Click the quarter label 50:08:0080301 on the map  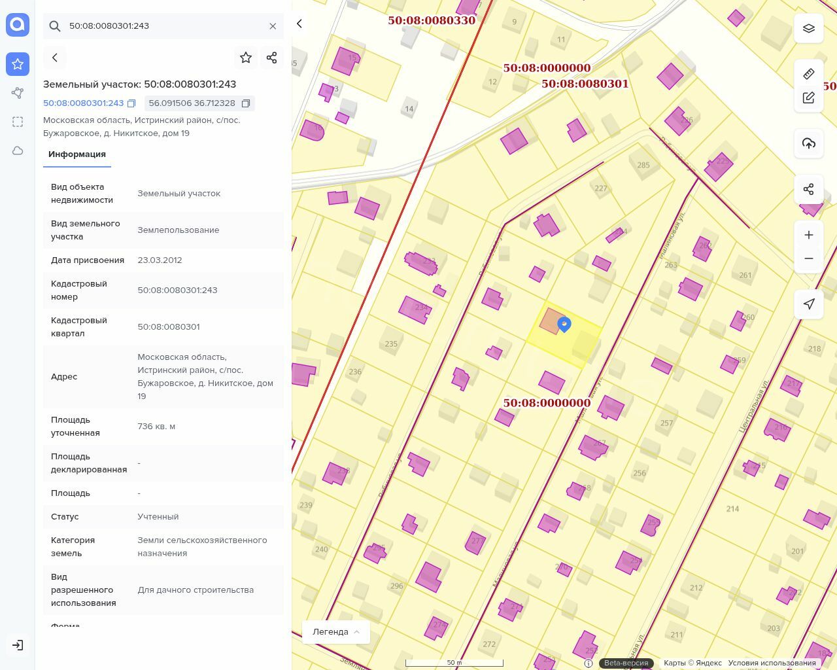(585, 84)
